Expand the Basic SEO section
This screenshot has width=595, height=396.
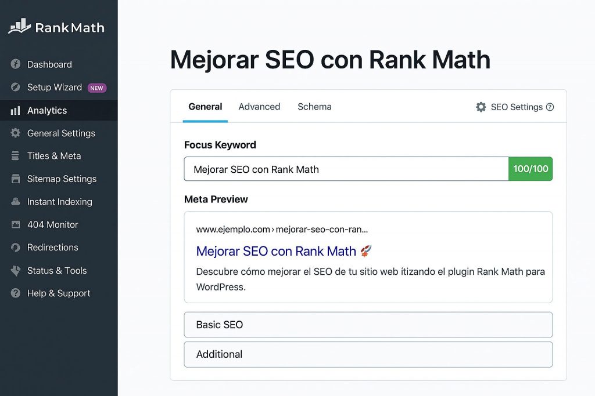(368, 325)
